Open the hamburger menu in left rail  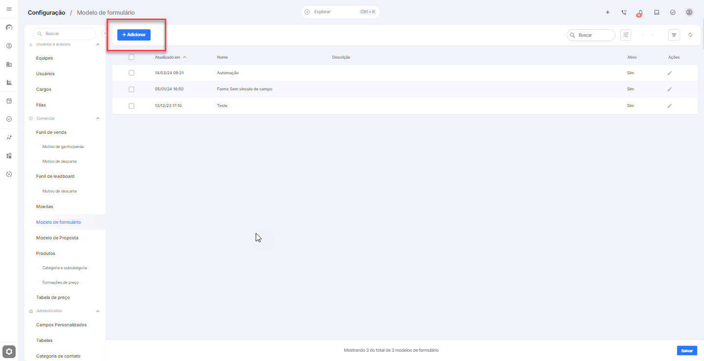coord(9,9)
